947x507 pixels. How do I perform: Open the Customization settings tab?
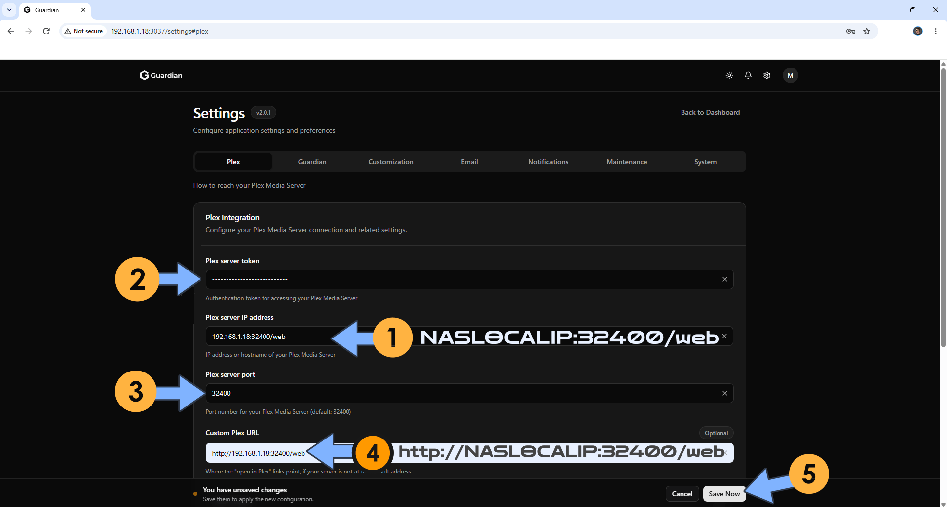(x=391, y=162)
